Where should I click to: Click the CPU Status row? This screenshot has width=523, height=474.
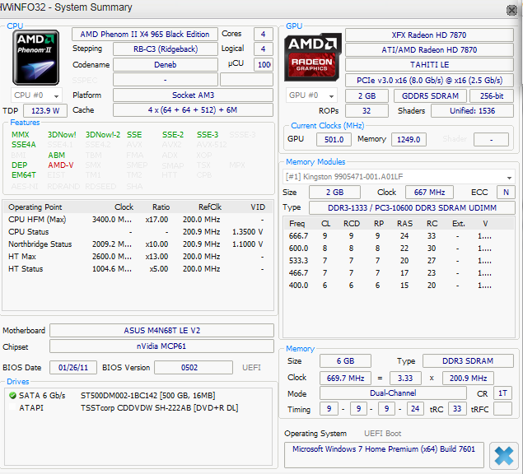pyautogui.click(x=138, y=232)
